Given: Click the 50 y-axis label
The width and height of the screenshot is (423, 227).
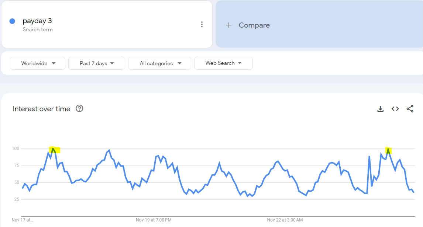Looking at the screenshot, I should (x=17, y=182).
